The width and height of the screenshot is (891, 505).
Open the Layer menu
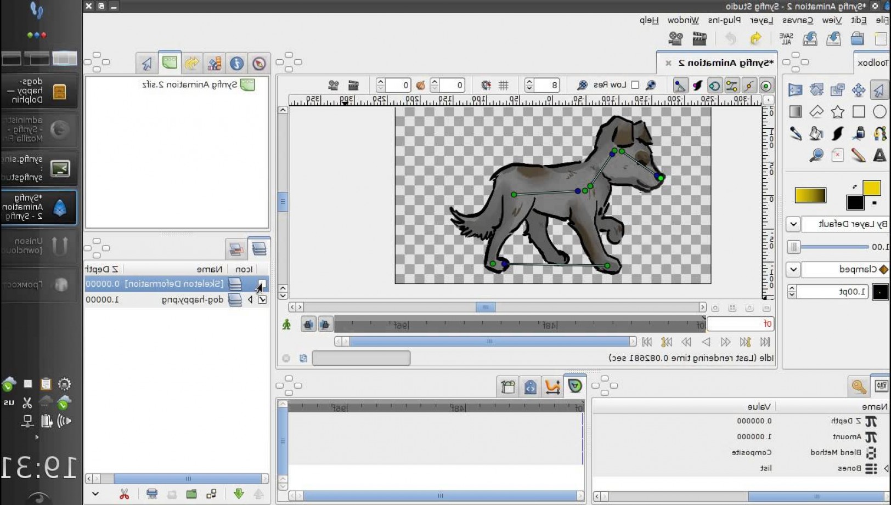760,21
